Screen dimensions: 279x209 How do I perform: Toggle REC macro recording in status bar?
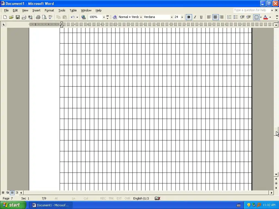click(x=103, y=198)
